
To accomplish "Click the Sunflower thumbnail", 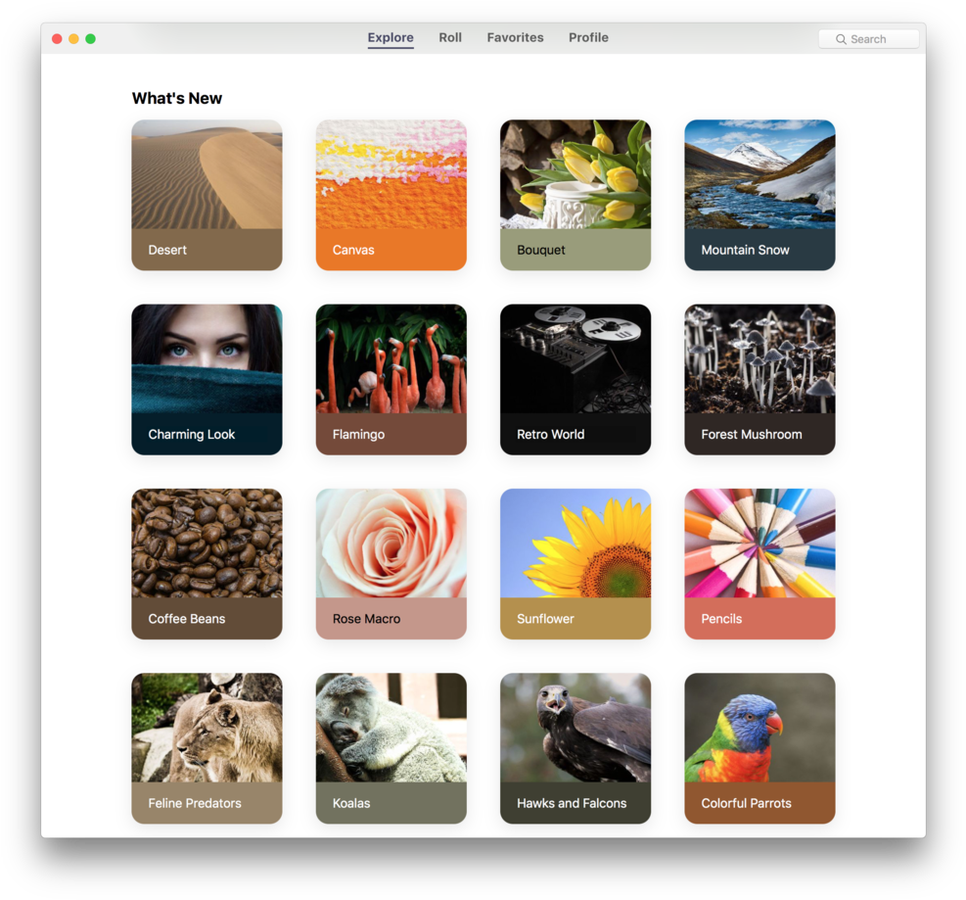I will coord(575,563).
